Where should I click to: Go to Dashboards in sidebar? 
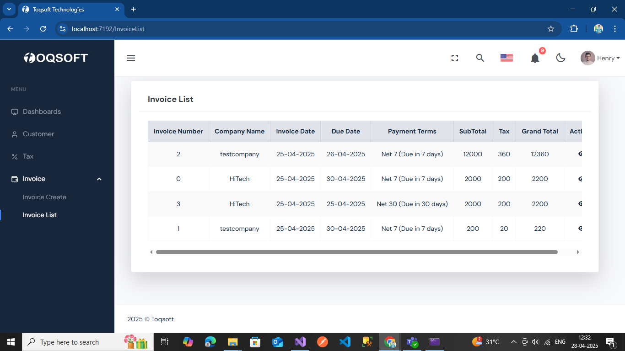click(42, 112)
